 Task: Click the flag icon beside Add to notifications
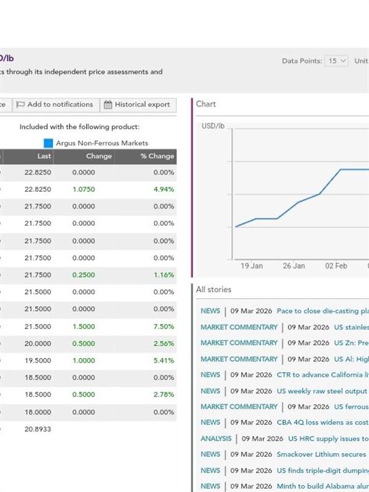tap(20, 105)
